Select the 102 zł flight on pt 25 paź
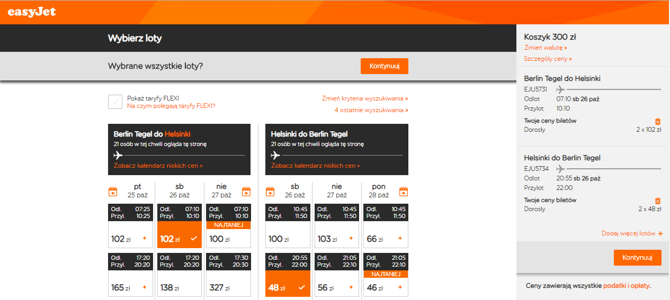 coord(130,226)
